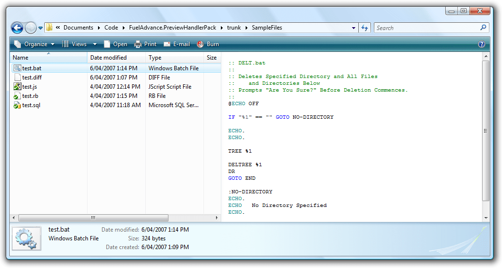Expand the address bar history dropdown
This screenshot has height=268, width=502.
click(354, 28)
